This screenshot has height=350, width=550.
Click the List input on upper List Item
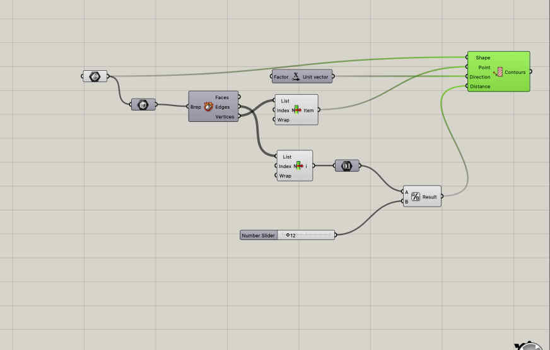[285, 101]
